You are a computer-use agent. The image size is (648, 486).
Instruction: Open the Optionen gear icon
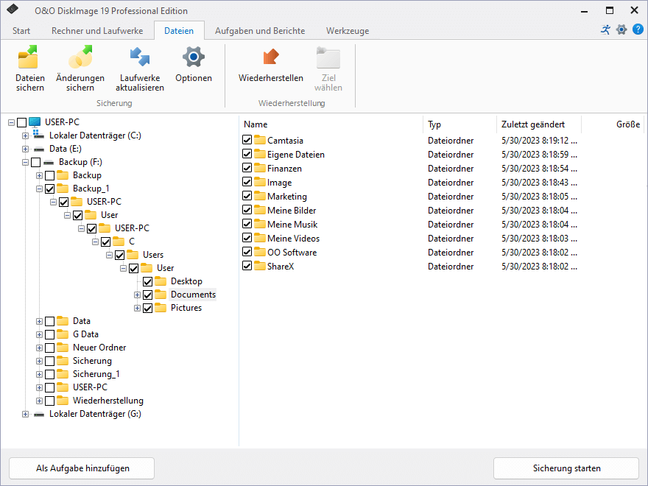(x=194, y=57)
